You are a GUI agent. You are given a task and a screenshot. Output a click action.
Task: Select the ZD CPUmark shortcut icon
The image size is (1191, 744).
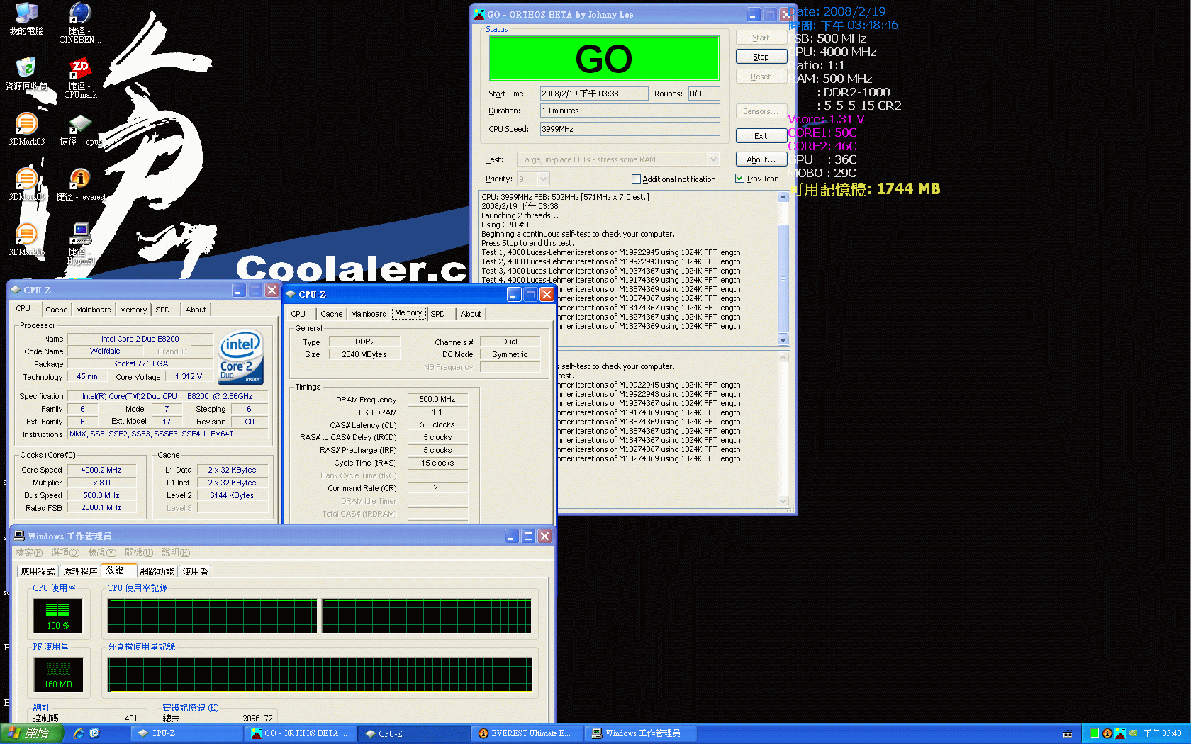[79, 68]
